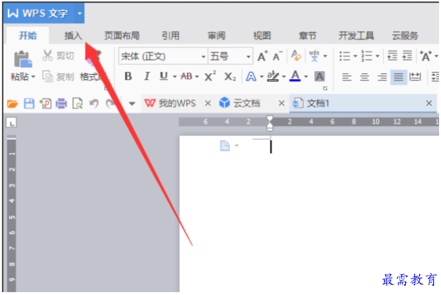Clear formatting eraser icon
Viewport: 441px width, 295px height.
[x=296, y=56]
